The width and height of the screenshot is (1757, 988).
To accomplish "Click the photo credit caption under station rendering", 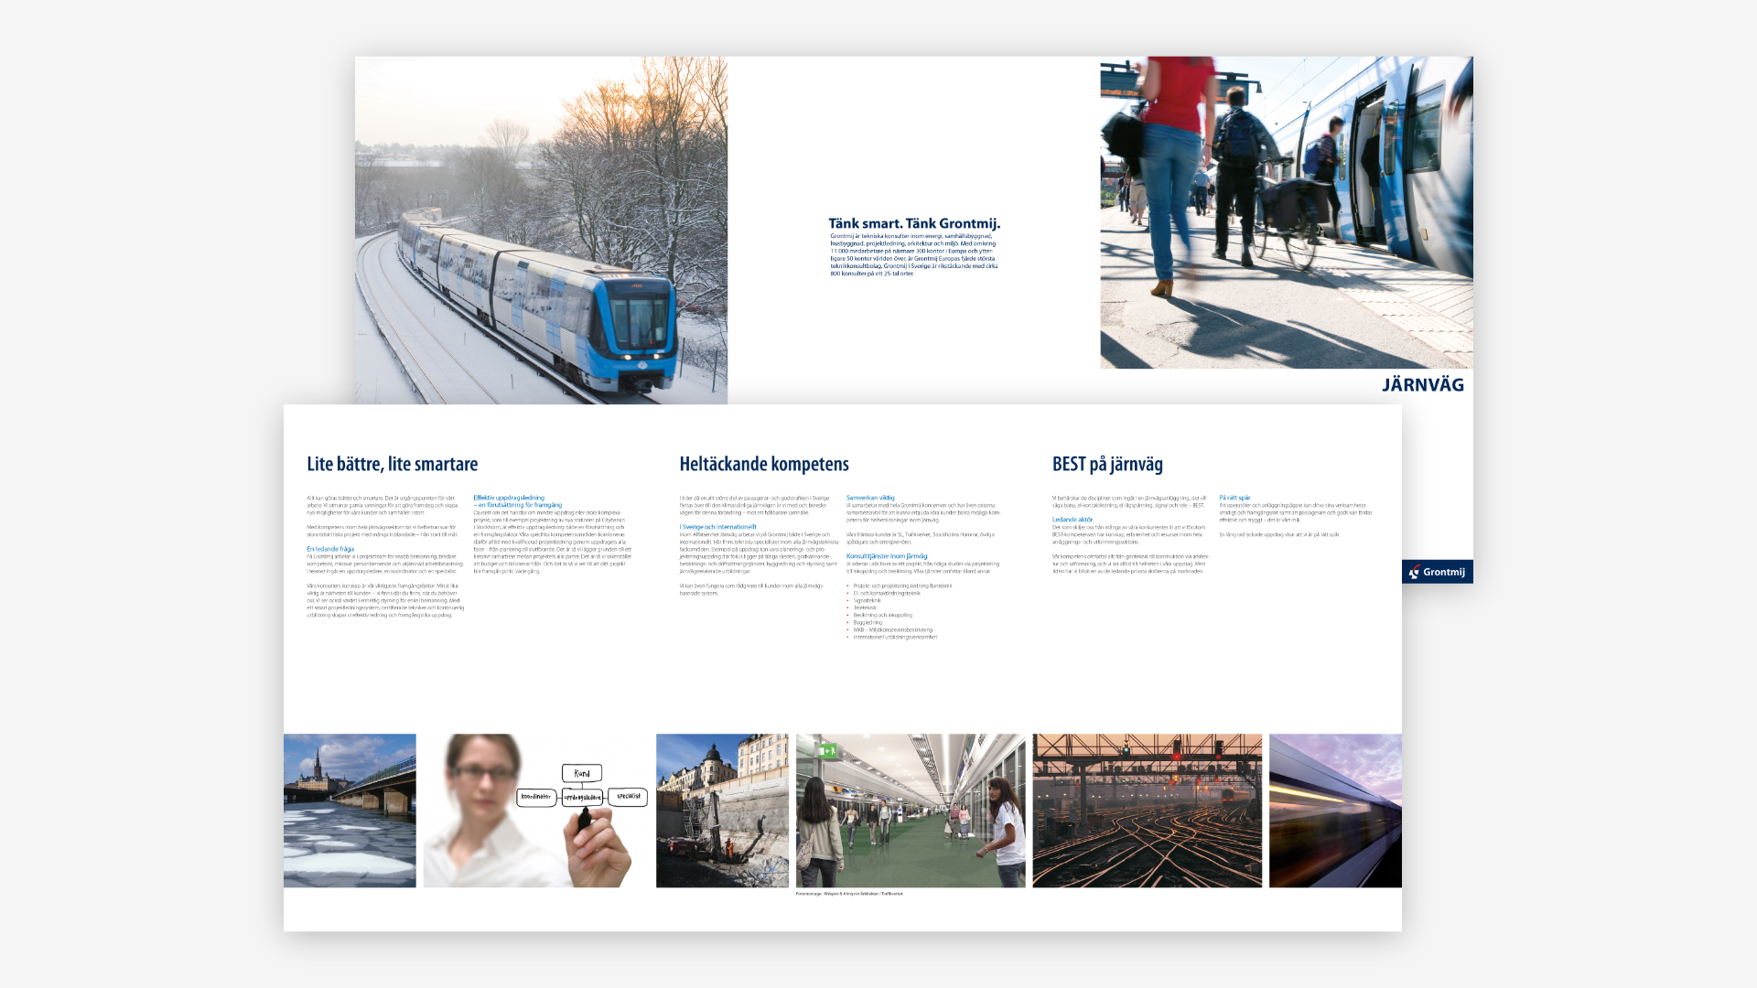I will click(849, 894).
